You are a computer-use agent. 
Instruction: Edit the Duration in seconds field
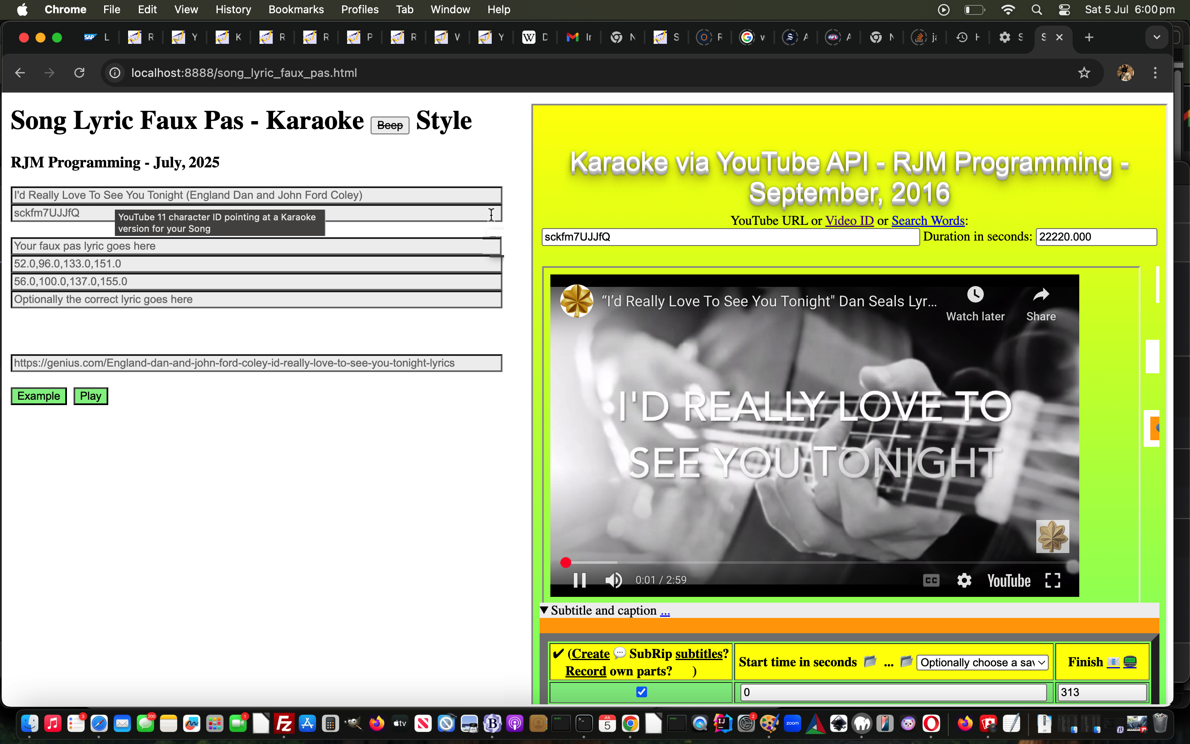1096,237
